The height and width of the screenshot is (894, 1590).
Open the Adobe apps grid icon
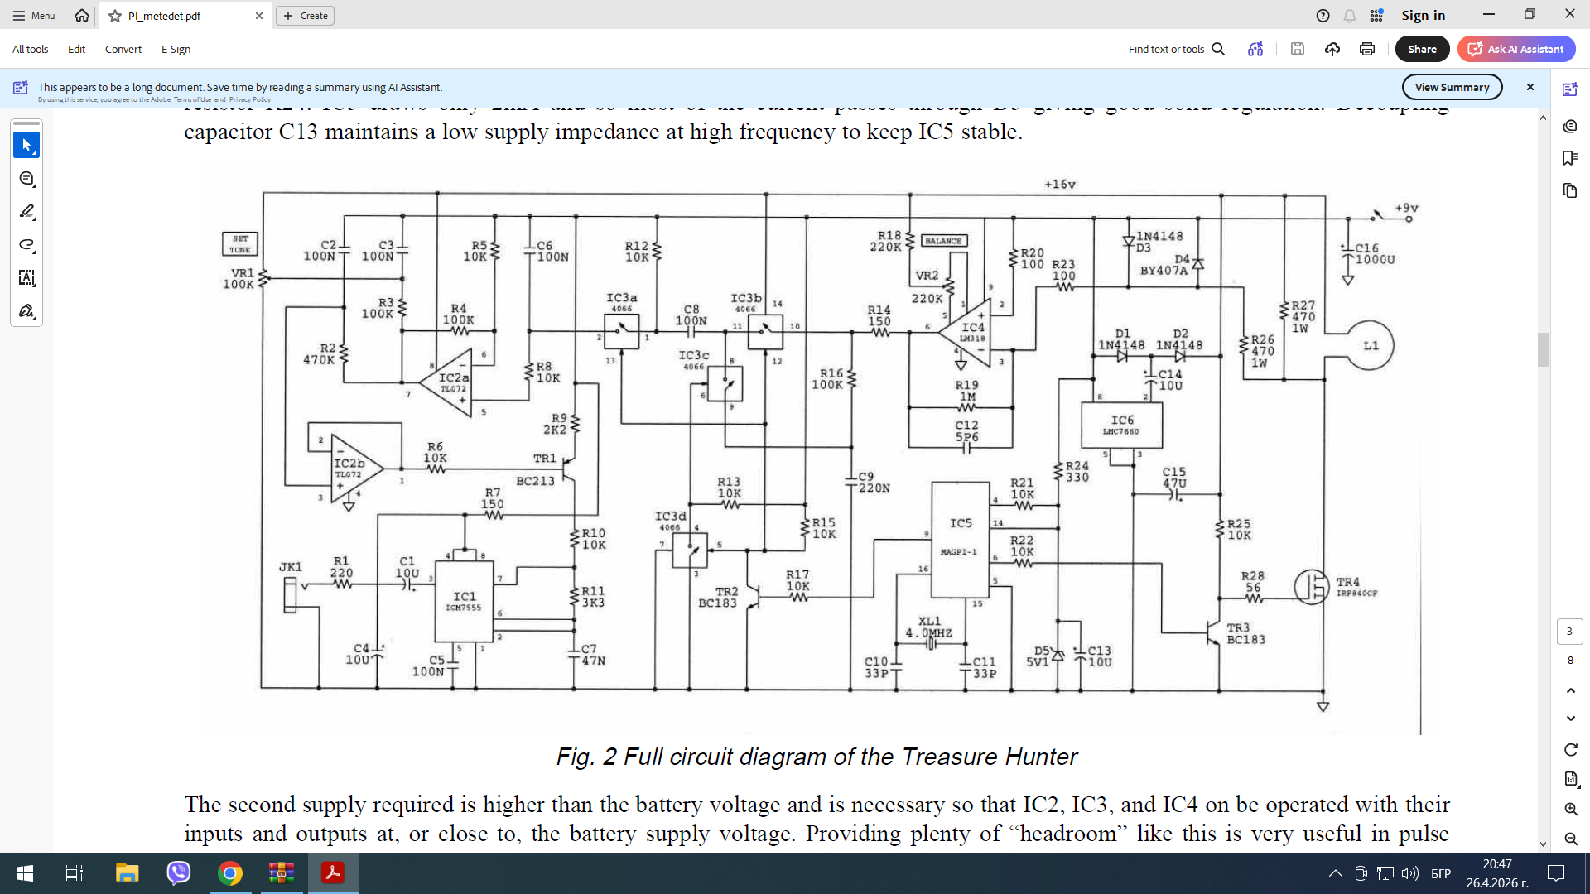(1376, 16)
